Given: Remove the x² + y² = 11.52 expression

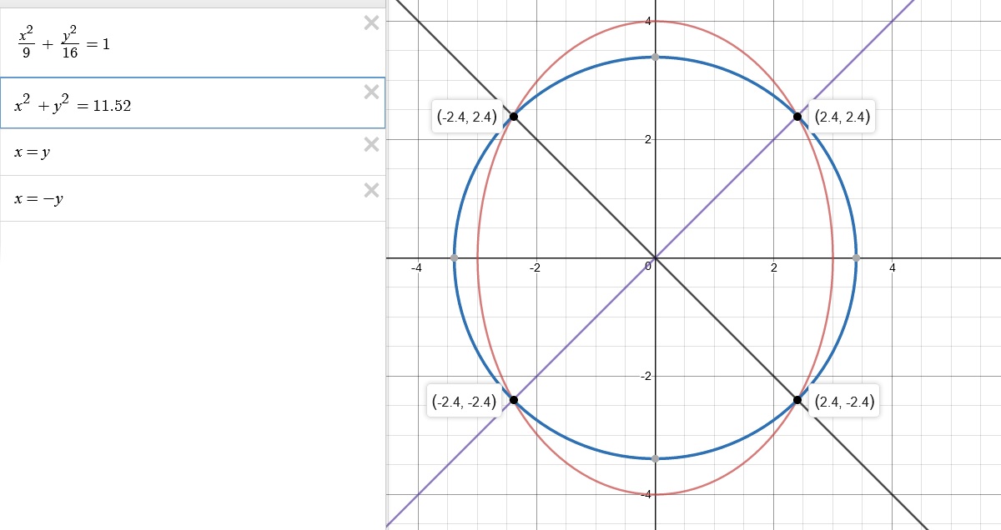Looking at the screenshot, I should 371,92.
